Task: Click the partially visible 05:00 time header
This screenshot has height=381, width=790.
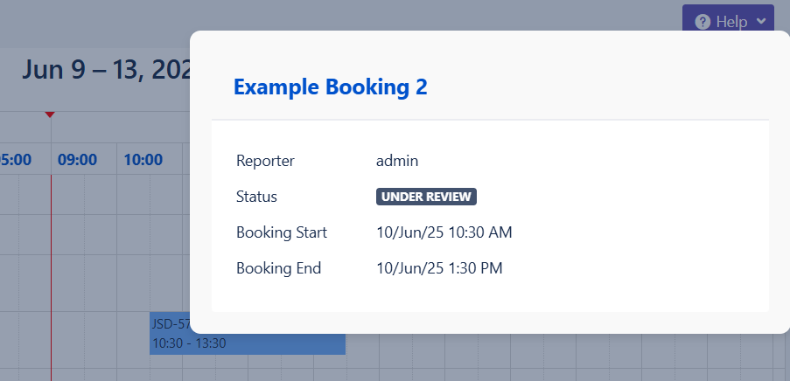Action: [16, 160]
